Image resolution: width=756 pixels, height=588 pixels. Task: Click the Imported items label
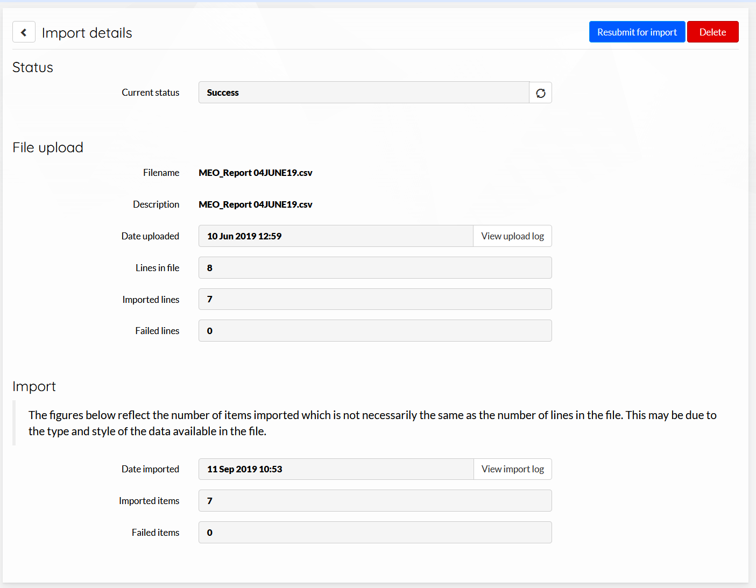click(x=149, y=501)
